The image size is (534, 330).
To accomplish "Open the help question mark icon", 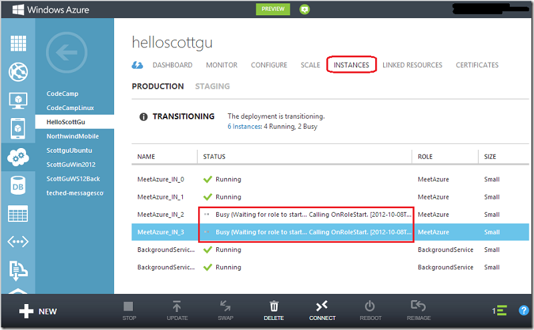I will pyautogui.click(x=523, y=310).
